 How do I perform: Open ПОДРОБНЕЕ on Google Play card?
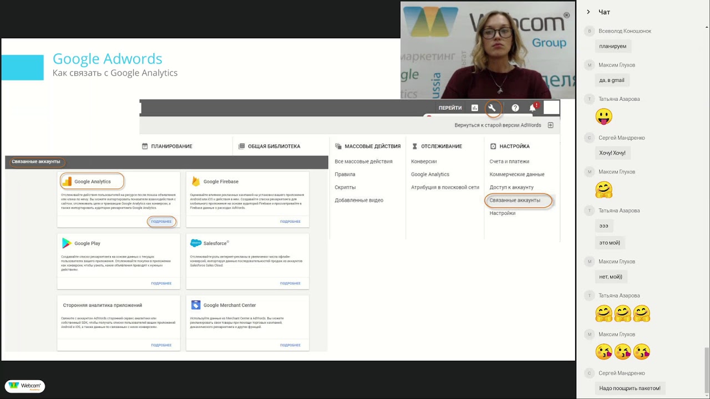coord(161,283)
